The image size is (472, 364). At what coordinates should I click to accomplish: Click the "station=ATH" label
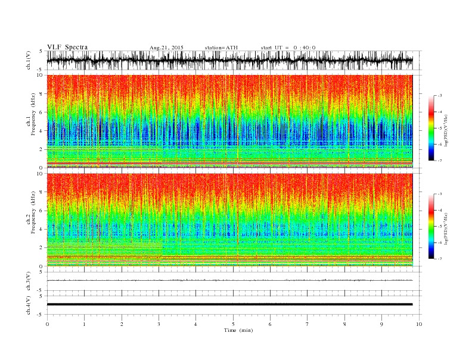221,48
